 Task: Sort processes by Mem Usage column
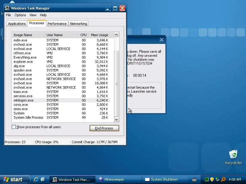[x=99, y=35]
